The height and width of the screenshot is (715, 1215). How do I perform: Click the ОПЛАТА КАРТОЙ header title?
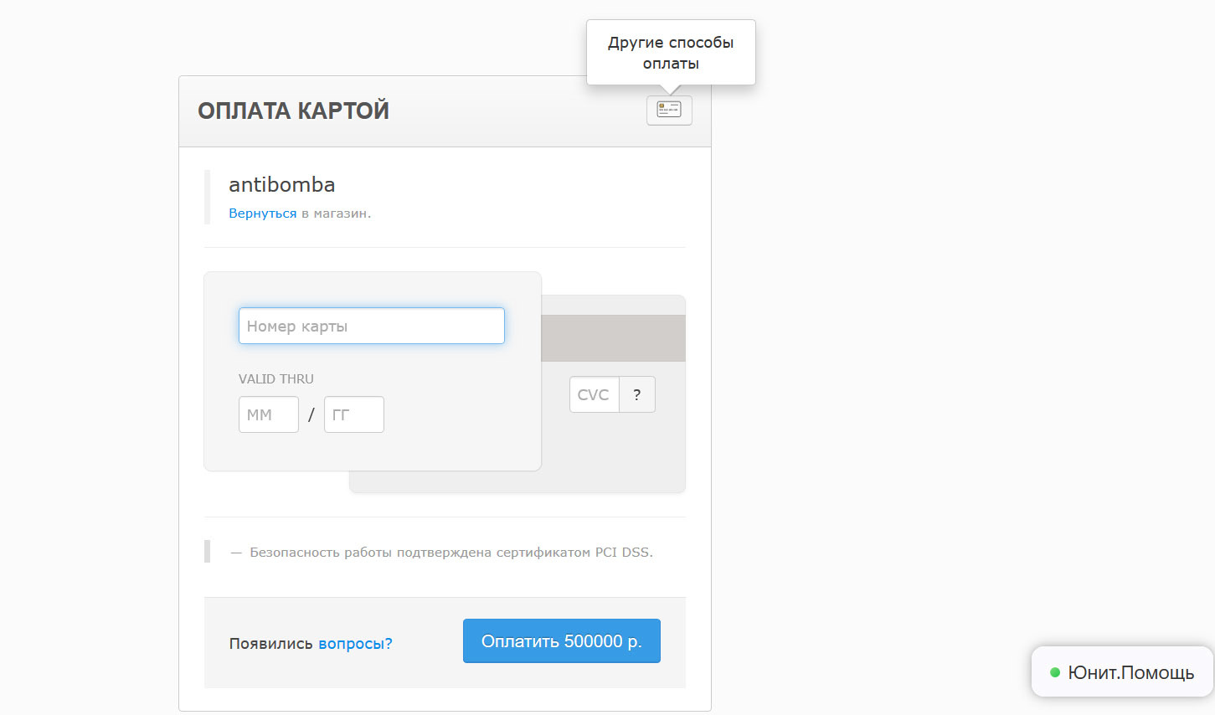coord(293,111)
